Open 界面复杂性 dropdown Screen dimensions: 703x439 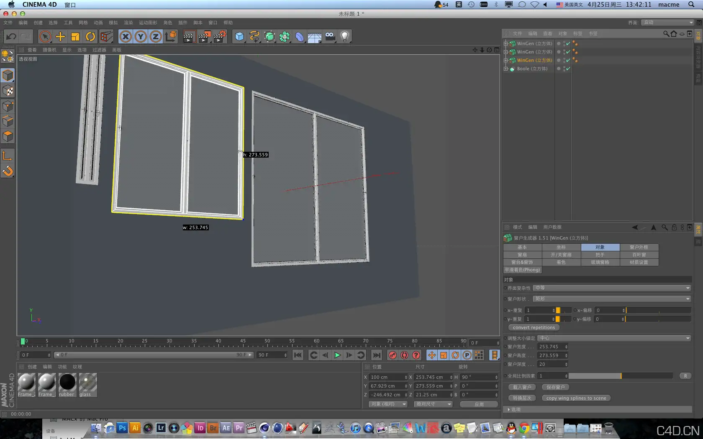pos(612,288)
